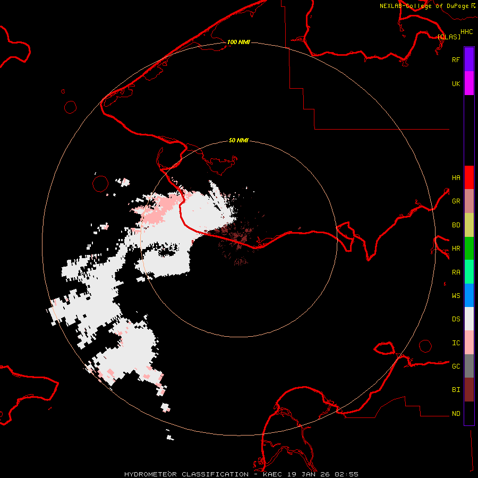This screenshot has width=478, height=478.
Task: Click the IC light pink legend swatch
Action: (469, 343)
